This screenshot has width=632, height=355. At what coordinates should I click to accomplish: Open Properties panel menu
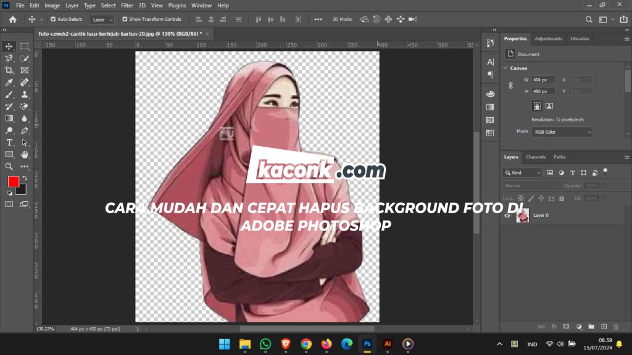627,39
